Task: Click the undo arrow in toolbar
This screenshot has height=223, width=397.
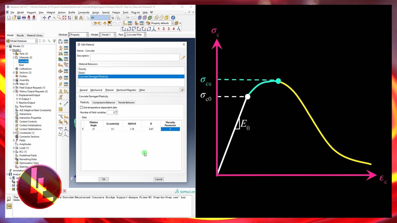Action: pyautogui.click(x=114, y=23)
